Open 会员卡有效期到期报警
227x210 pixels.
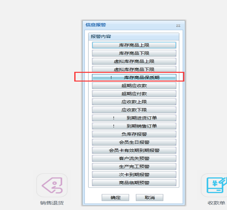(134, 151)
